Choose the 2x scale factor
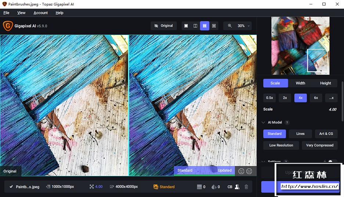The width and height of the screenshot is (344, 197). click(x=285, y=98)
